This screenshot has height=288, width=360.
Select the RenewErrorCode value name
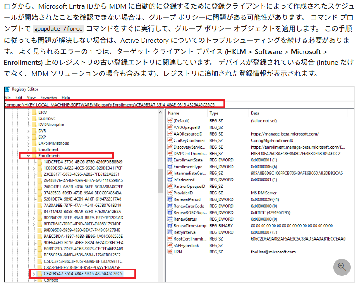tap(189, 206)
